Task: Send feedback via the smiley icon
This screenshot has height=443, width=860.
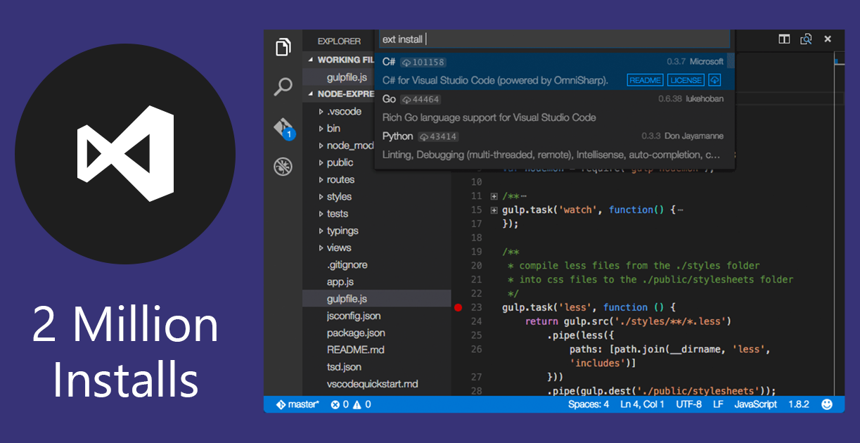Action: coord(827,404)
